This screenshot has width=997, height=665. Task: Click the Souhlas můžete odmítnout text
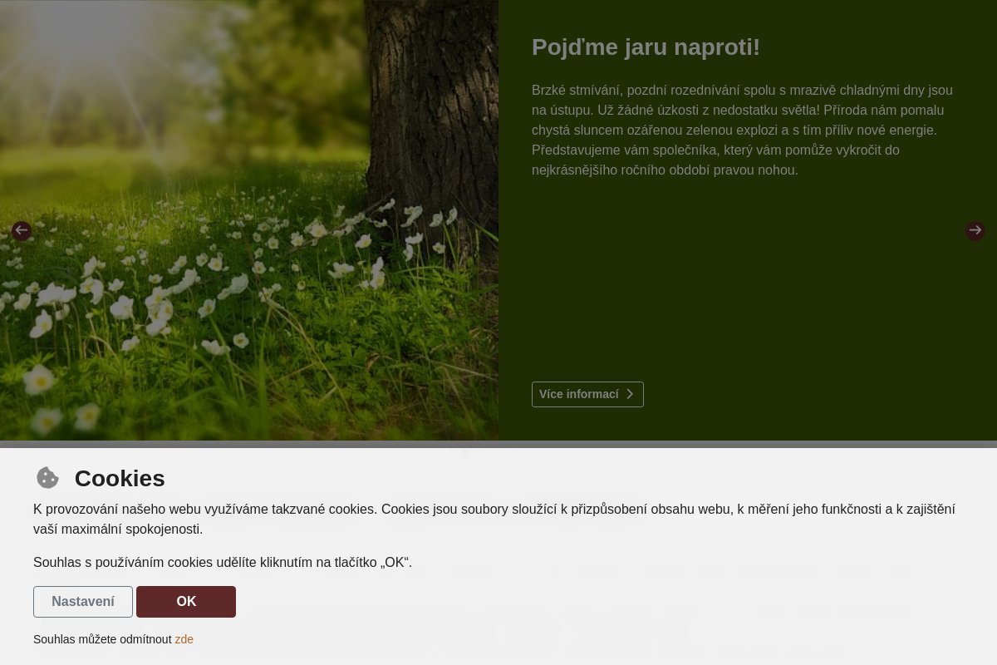pos(101,639)
